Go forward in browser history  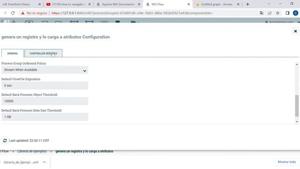coord(5,13)
